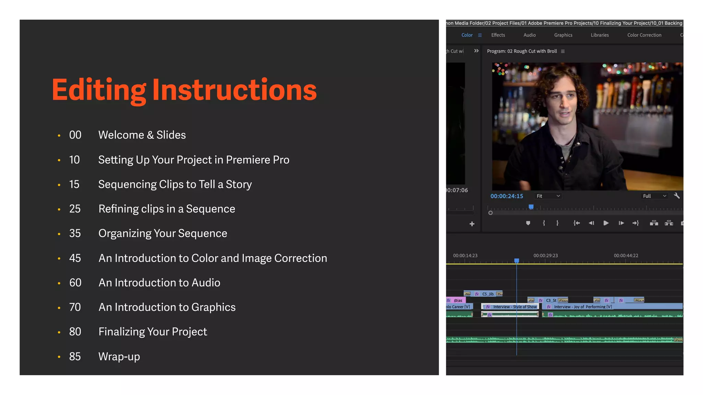
Task: Click the Mark In bracket icon
Action: 544,223
